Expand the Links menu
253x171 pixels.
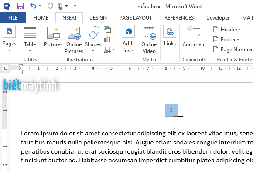[x=170, y=39]
